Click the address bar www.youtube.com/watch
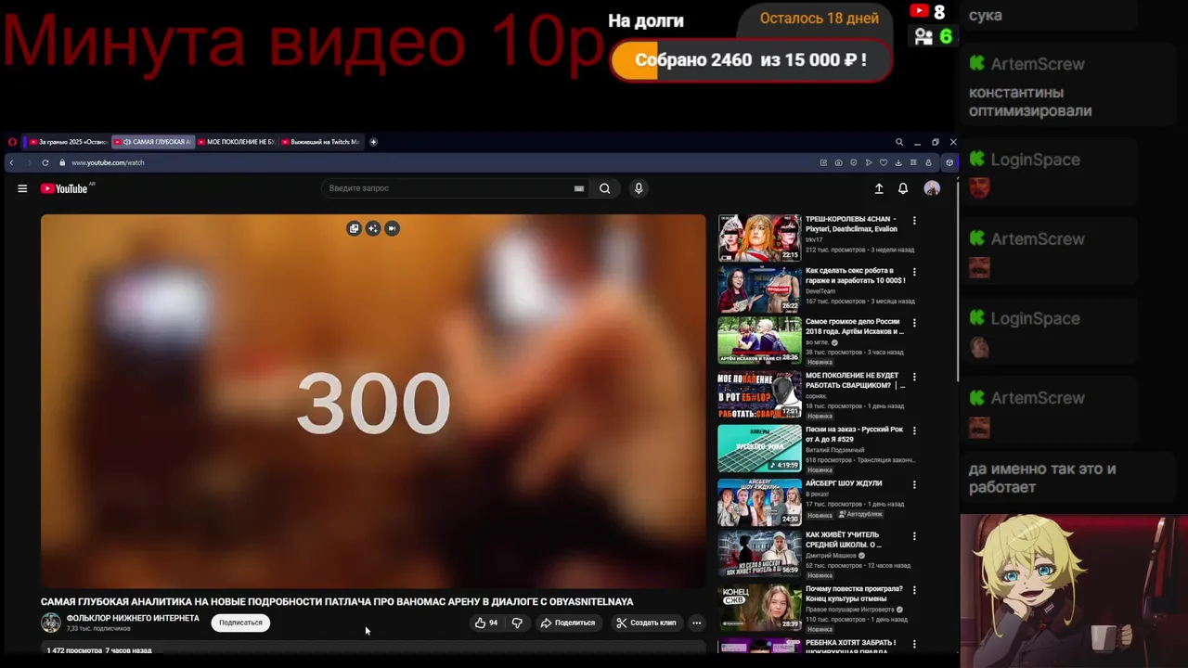Screen dimensions: 1188x668 coord(108,162)
